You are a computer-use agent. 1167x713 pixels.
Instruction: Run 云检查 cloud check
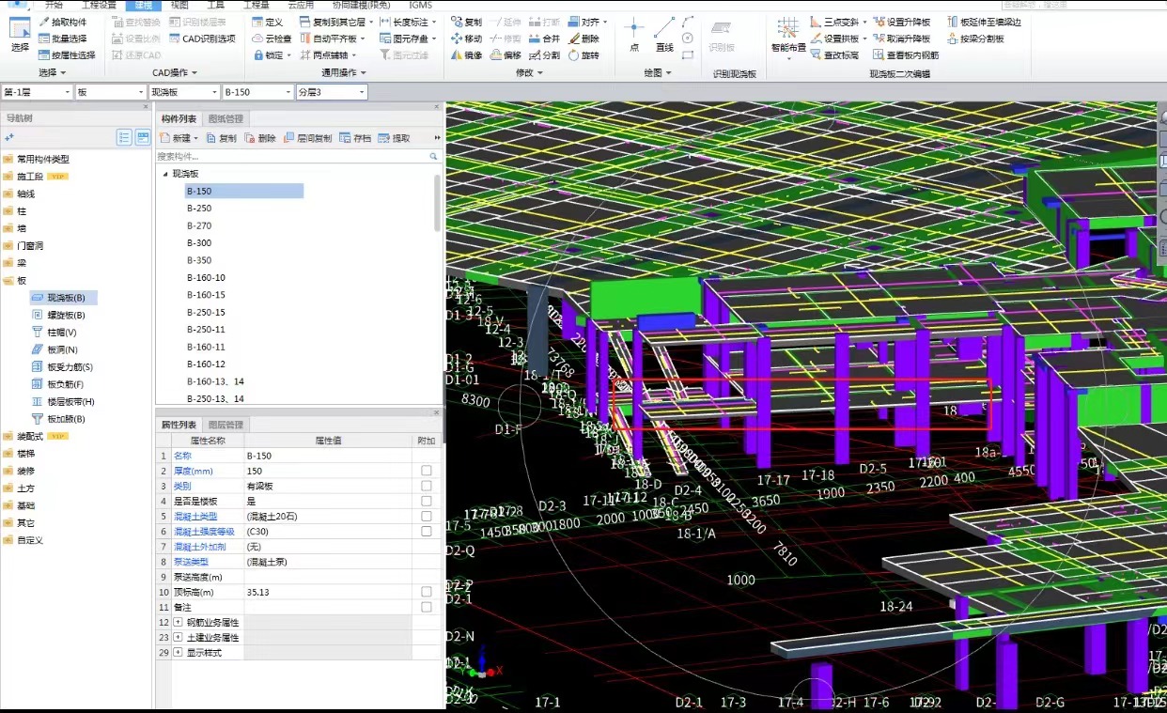pyautogui.click(x=272, y=39)
